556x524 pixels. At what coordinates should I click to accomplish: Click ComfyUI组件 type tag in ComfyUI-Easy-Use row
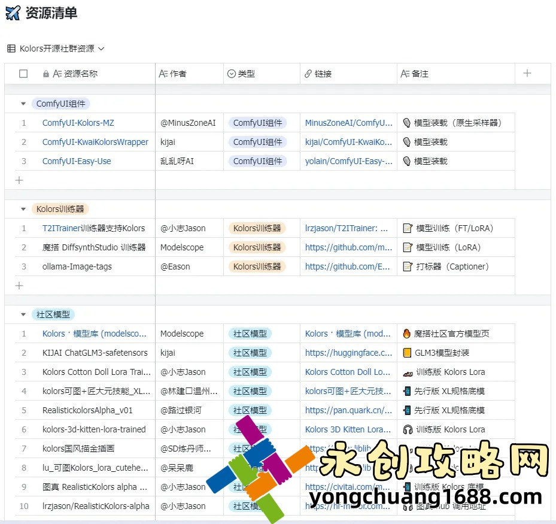point(257,162)
